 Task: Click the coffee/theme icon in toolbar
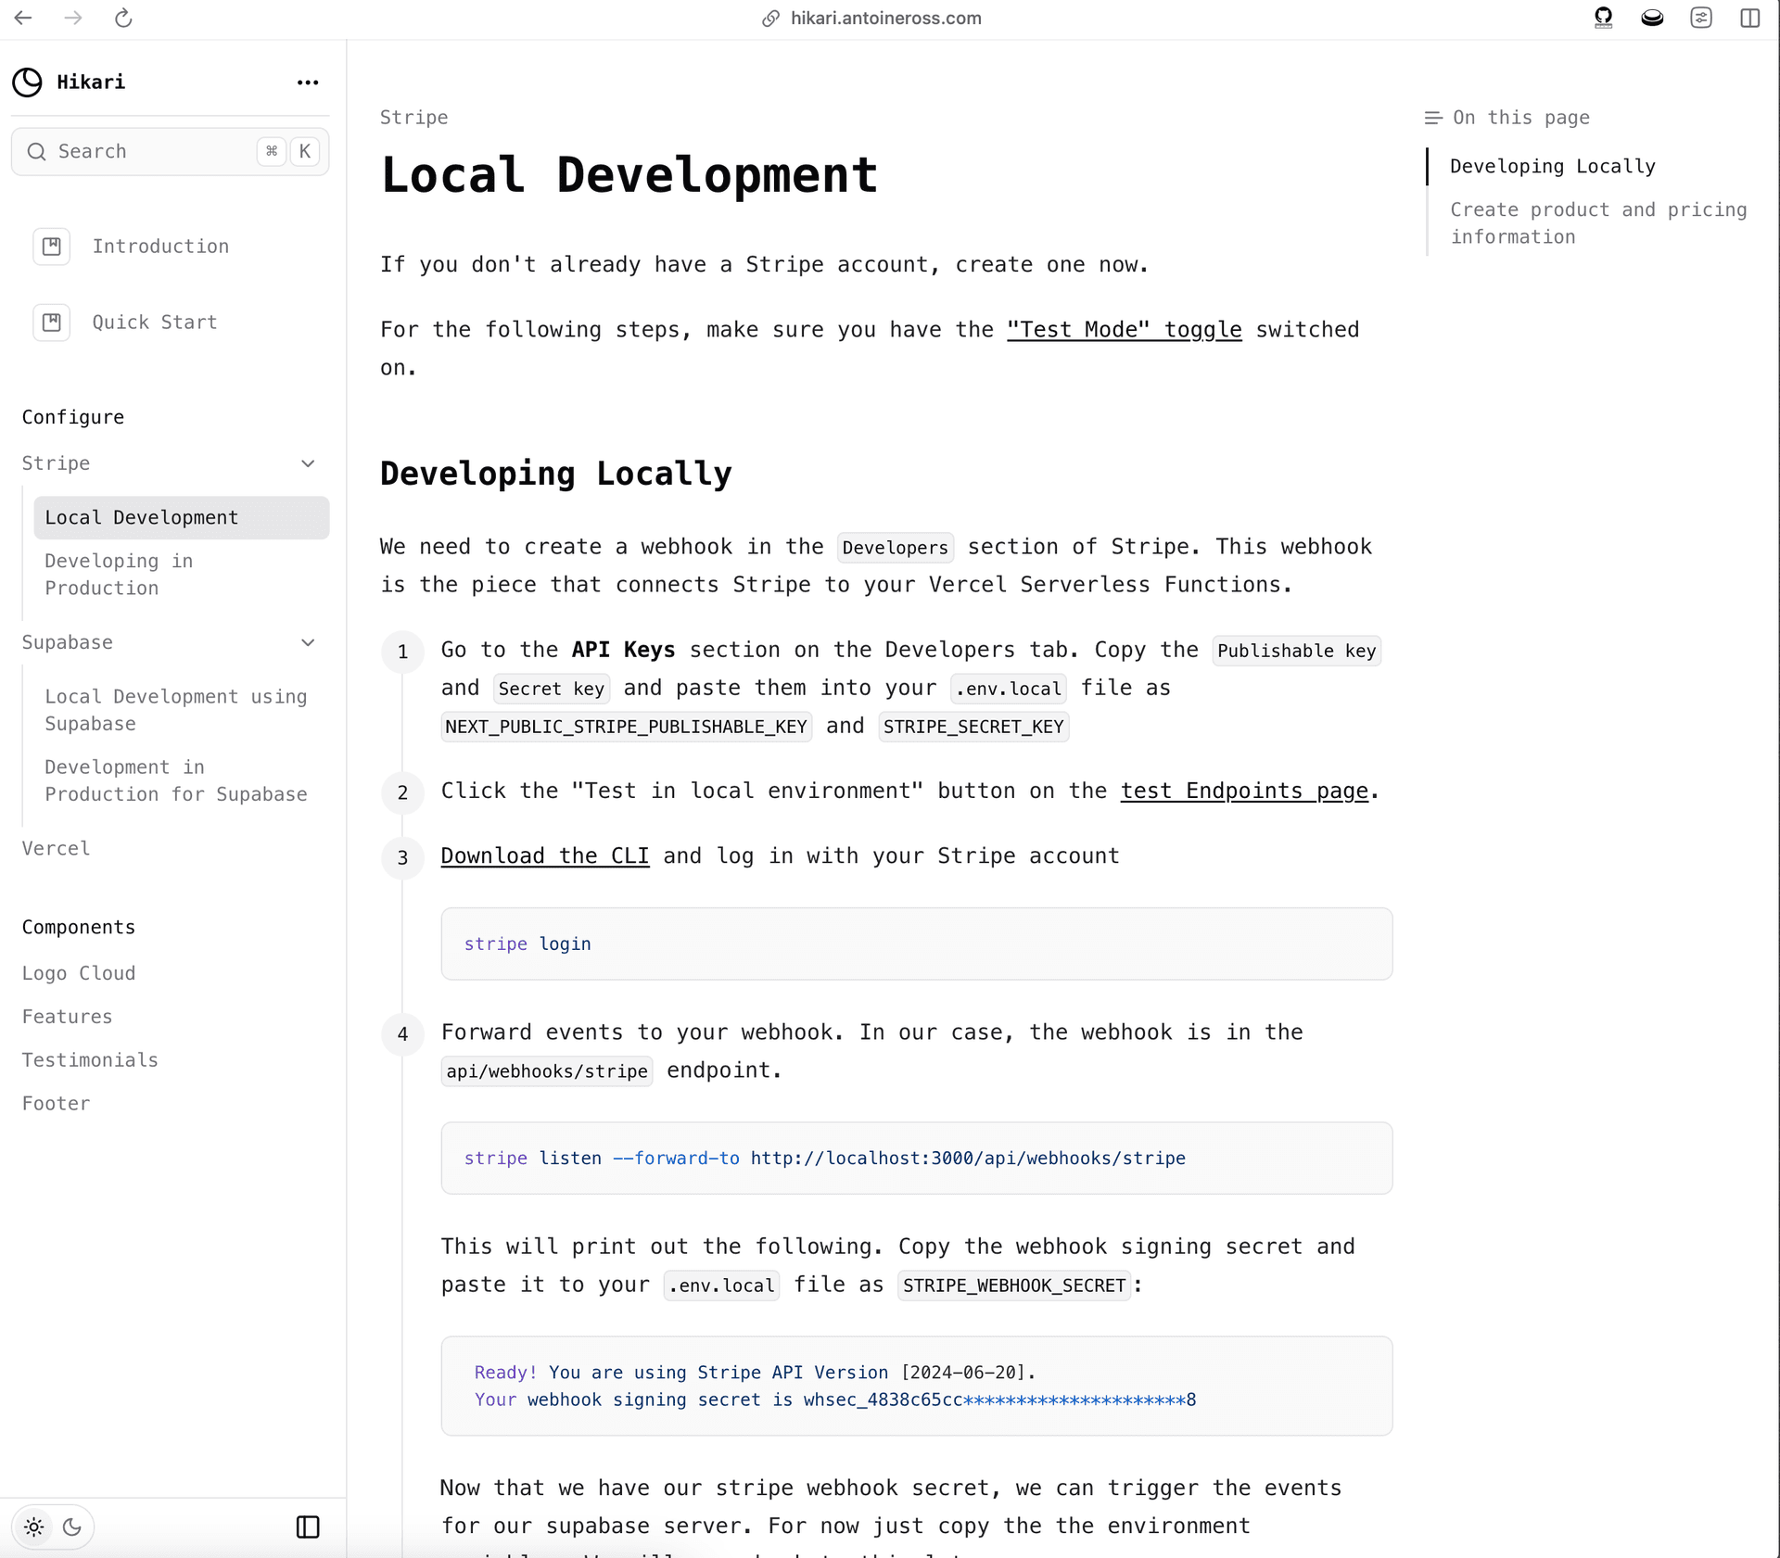[x=1651, y=17]
